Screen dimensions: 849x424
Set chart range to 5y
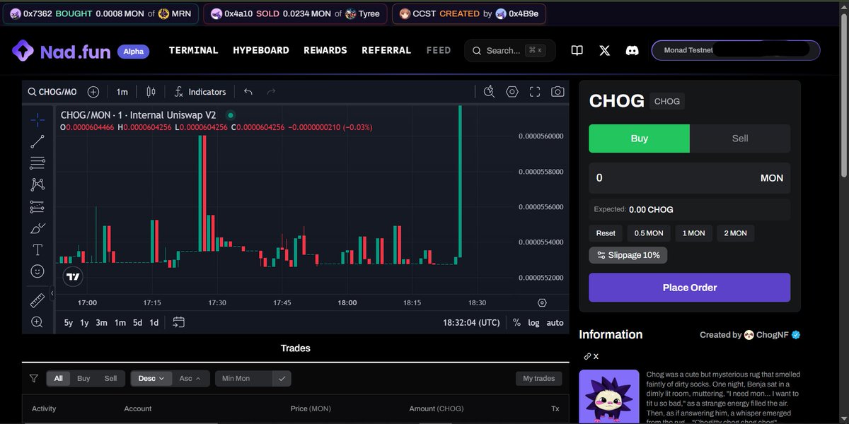pos(69,322)
